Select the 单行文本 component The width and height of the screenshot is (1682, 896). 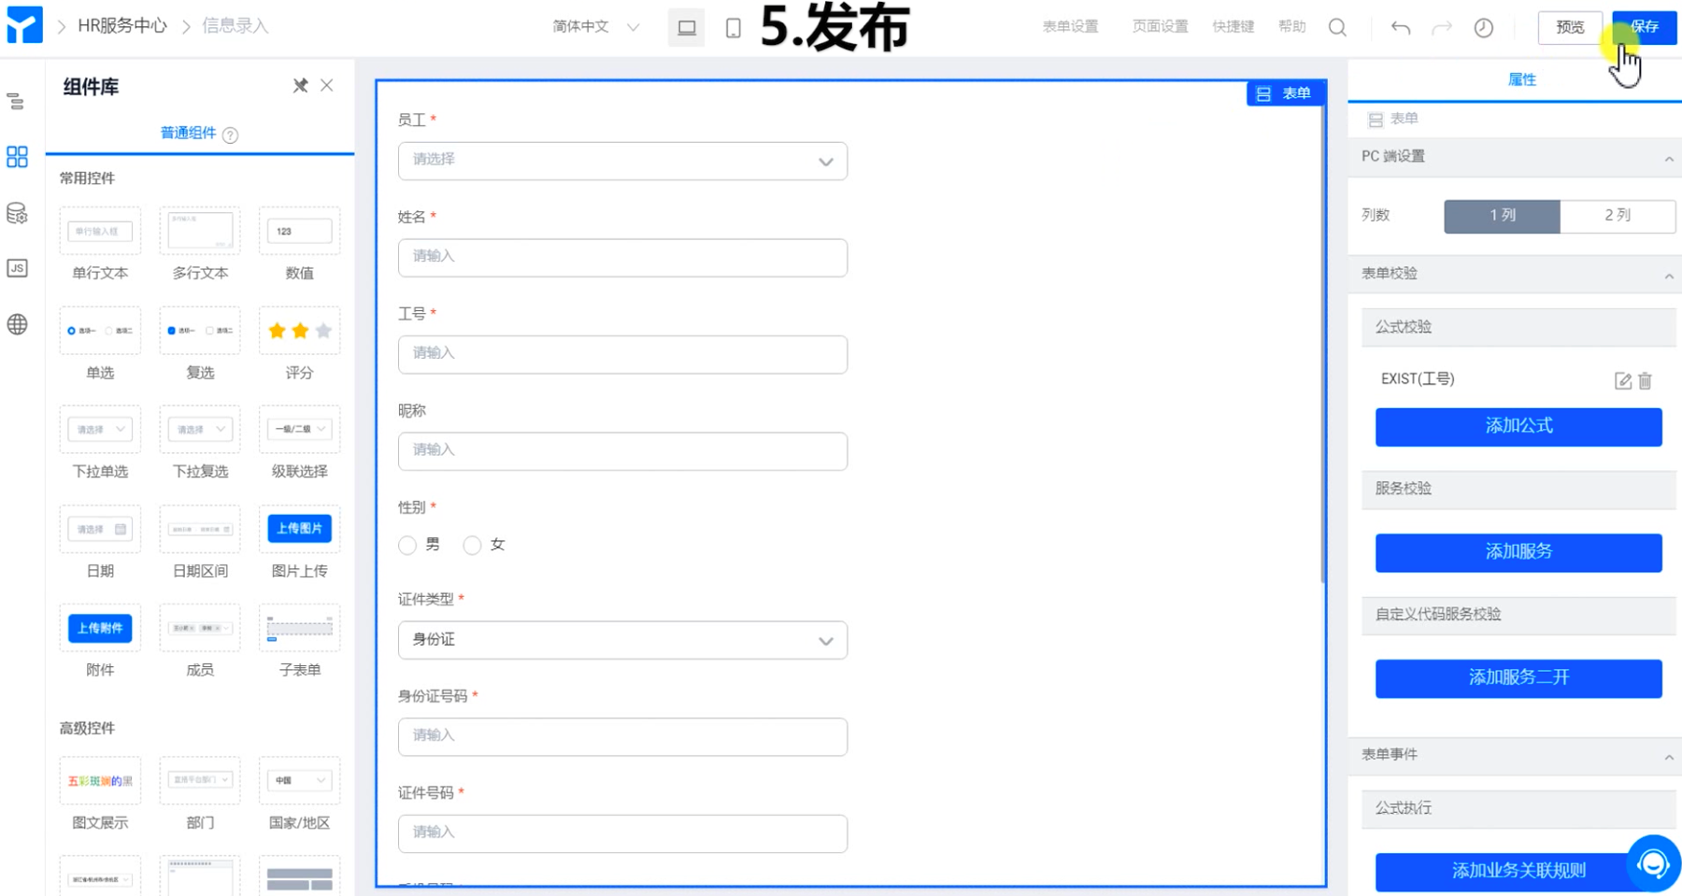click(100, 244)
